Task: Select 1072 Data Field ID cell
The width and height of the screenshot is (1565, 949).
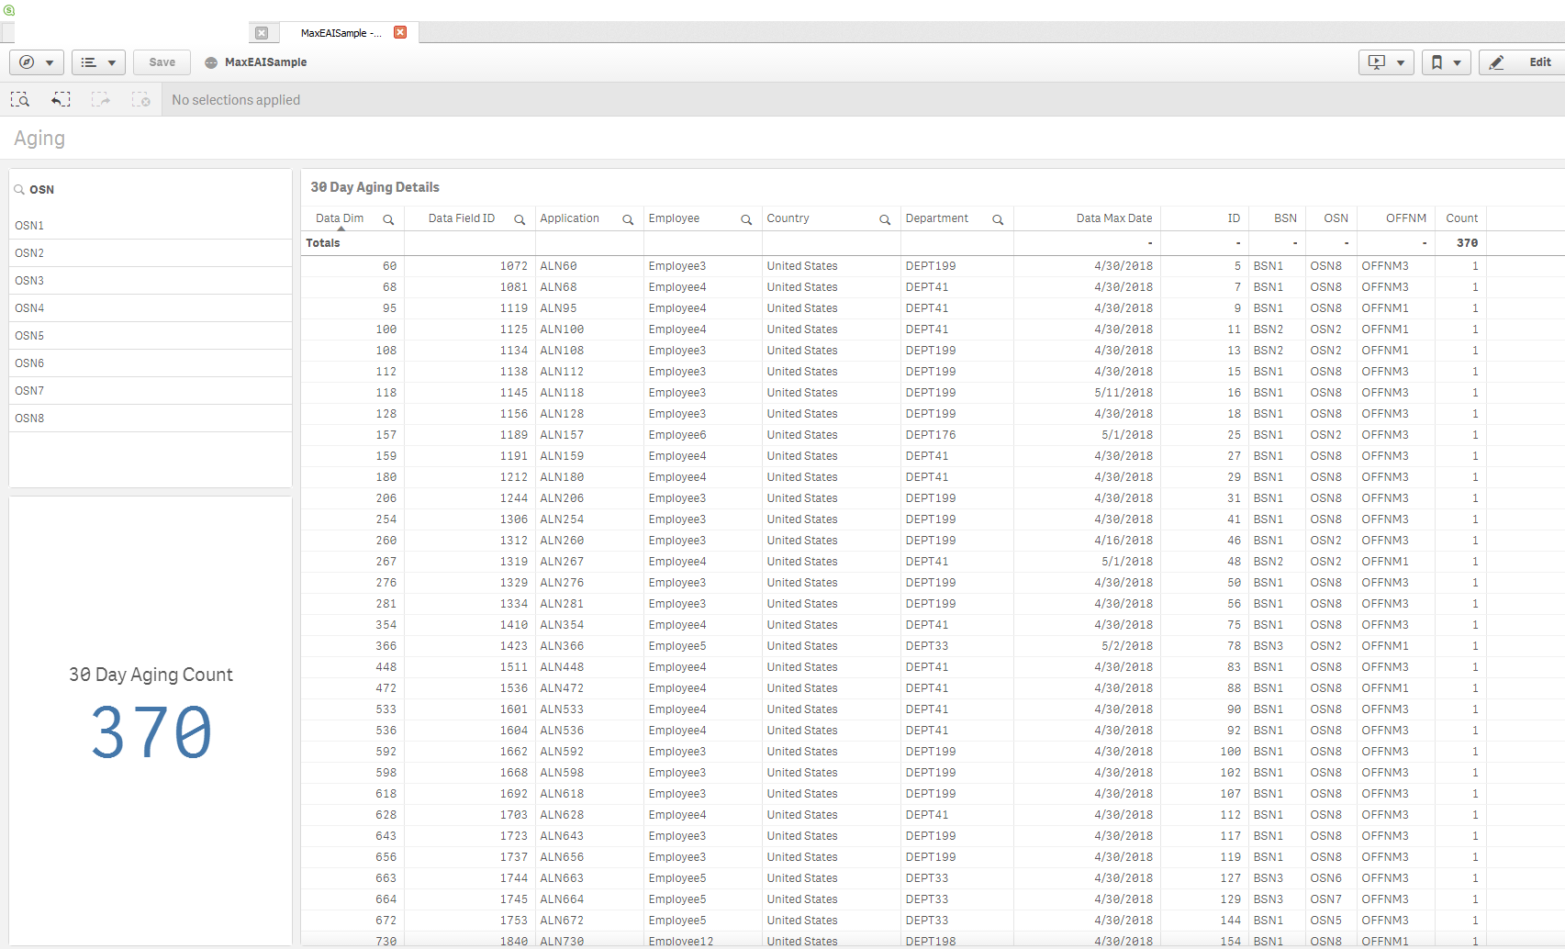Action: point(469,266)
